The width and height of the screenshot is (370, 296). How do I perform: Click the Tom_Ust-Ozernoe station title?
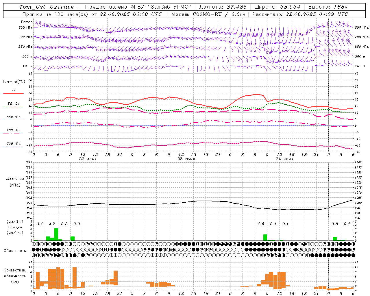pos(47,7)
